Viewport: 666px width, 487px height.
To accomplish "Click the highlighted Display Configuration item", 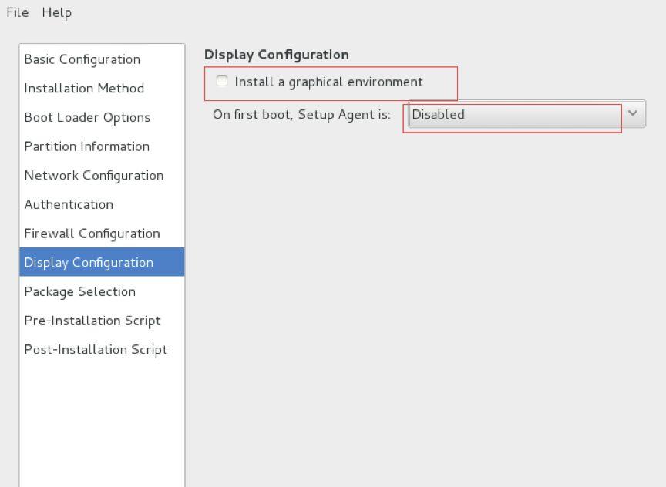I will click(89, 263).
